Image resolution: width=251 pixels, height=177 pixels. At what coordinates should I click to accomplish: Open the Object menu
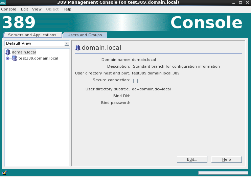click(52, 9)
